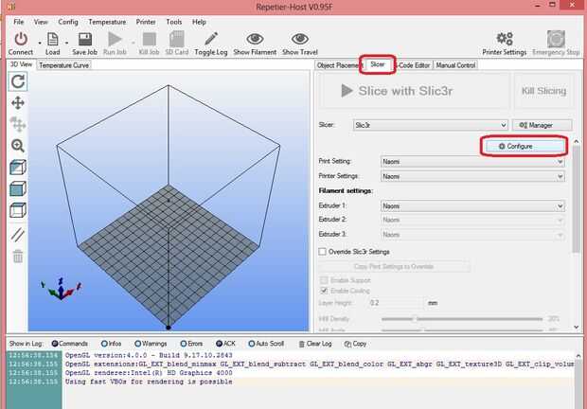Open Printer Settings gears icon
Image resolution: width=587 pixels, height=409 pixels.
[505, 39]
